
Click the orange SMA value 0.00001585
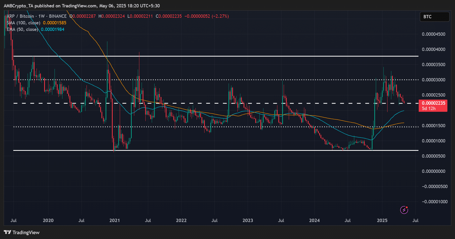pos(55,23)
